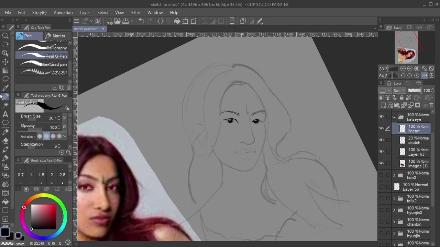
Task: Open the save options dropdown arrow
Action: tap(132, 21)
